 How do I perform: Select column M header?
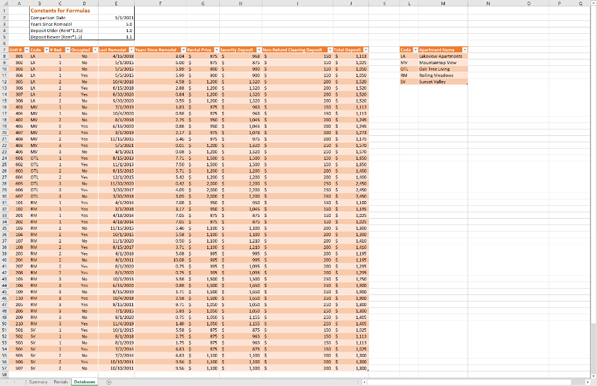pyautogui.click(x=443, y=3)
